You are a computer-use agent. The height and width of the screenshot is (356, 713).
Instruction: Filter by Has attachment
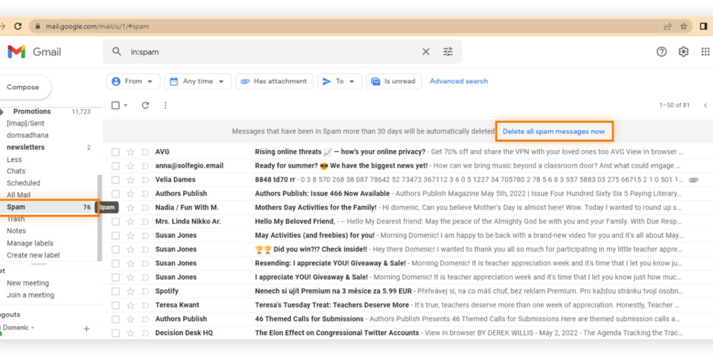pos(274,81)
